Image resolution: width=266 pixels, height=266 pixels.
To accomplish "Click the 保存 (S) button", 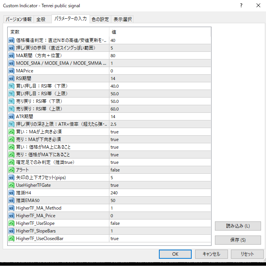I will click(x=238, y=240).
